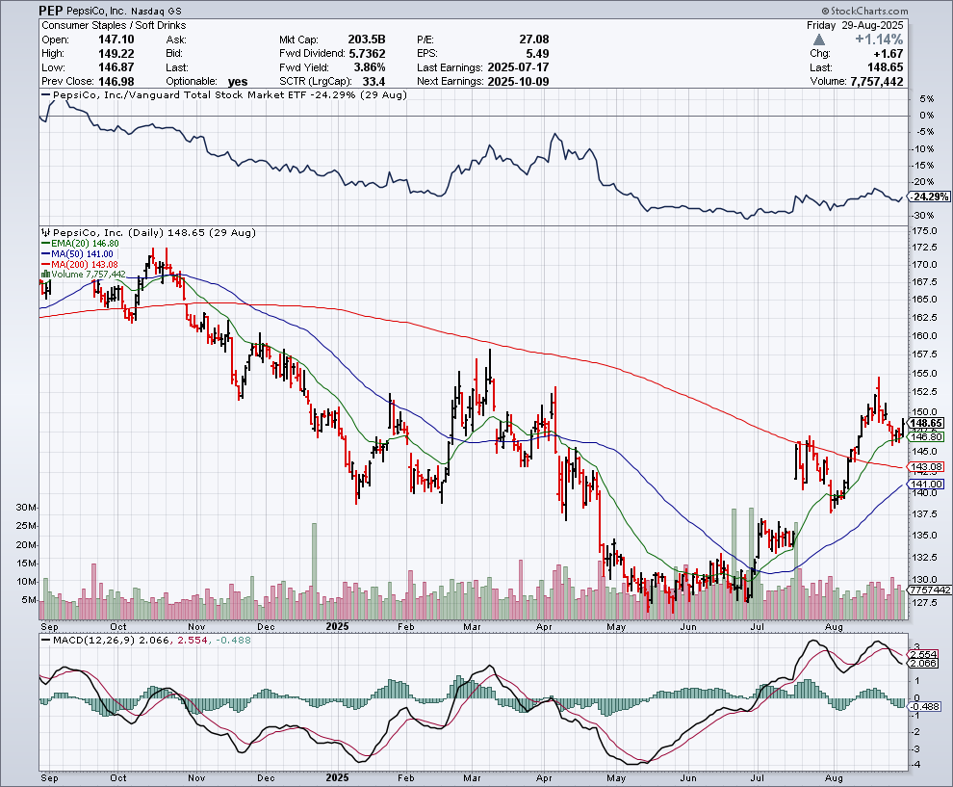Click the Next Earnings date 2025-10-09
The image size is (953, 787).
click(519, 82)
